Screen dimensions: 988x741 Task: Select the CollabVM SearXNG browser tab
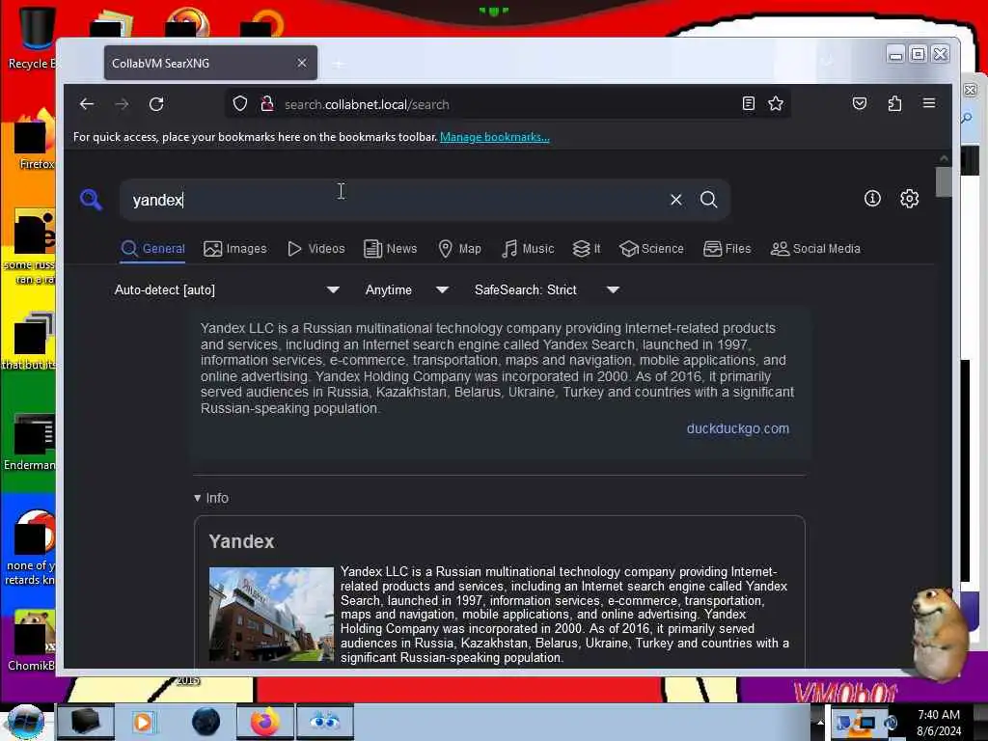coord(210,63)
